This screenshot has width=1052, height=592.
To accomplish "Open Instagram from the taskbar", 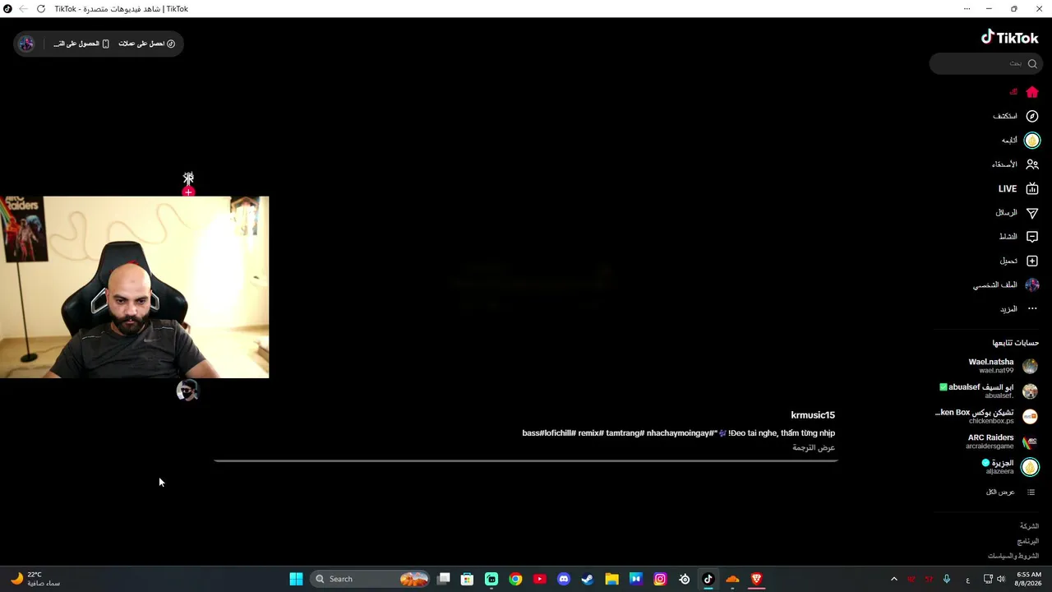I will (x=660, y=579).
